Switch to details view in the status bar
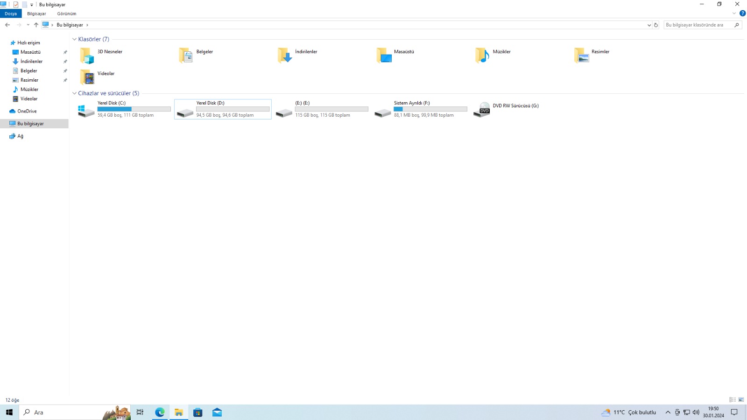The width and height of the screenshot is (747, 420). pos(733,400)
